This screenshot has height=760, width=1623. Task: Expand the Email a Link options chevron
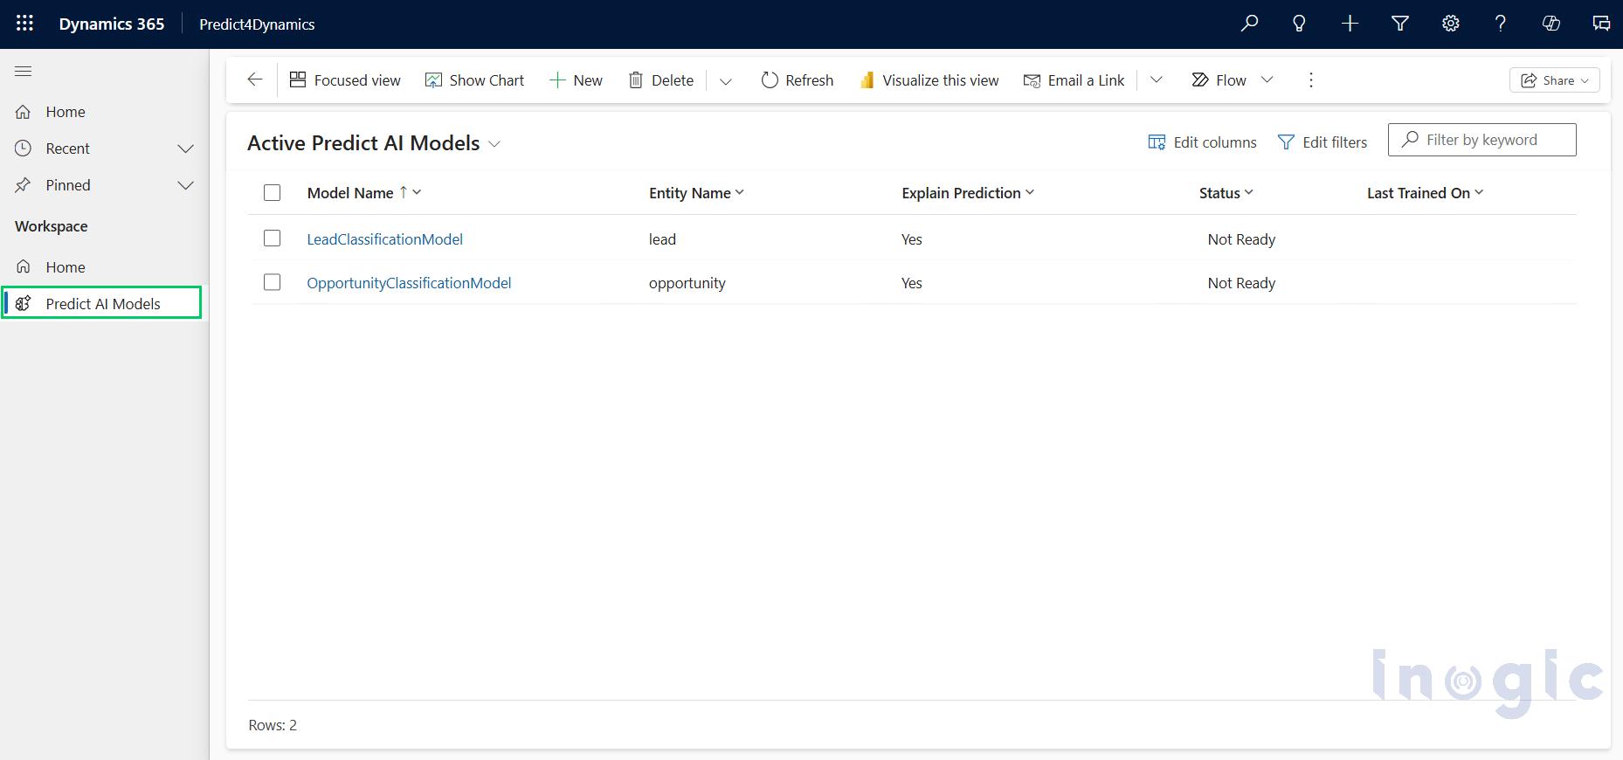pos(1157,80)
